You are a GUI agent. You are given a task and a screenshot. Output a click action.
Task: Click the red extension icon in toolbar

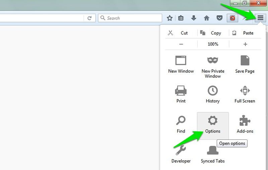232,18
